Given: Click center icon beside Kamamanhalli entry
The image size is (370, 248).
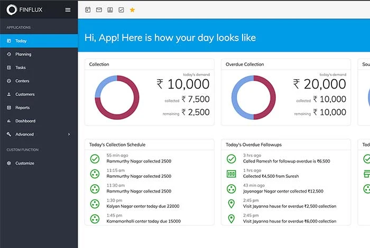Looking at the screenshot, I should (95, 219).
